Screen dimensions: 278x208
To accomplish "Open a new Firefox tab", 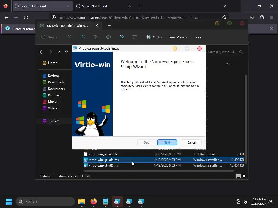I will point(140,6).
